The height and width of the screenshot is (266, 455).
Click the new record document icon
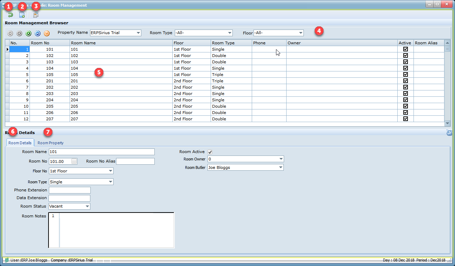(x=22, y=15)
